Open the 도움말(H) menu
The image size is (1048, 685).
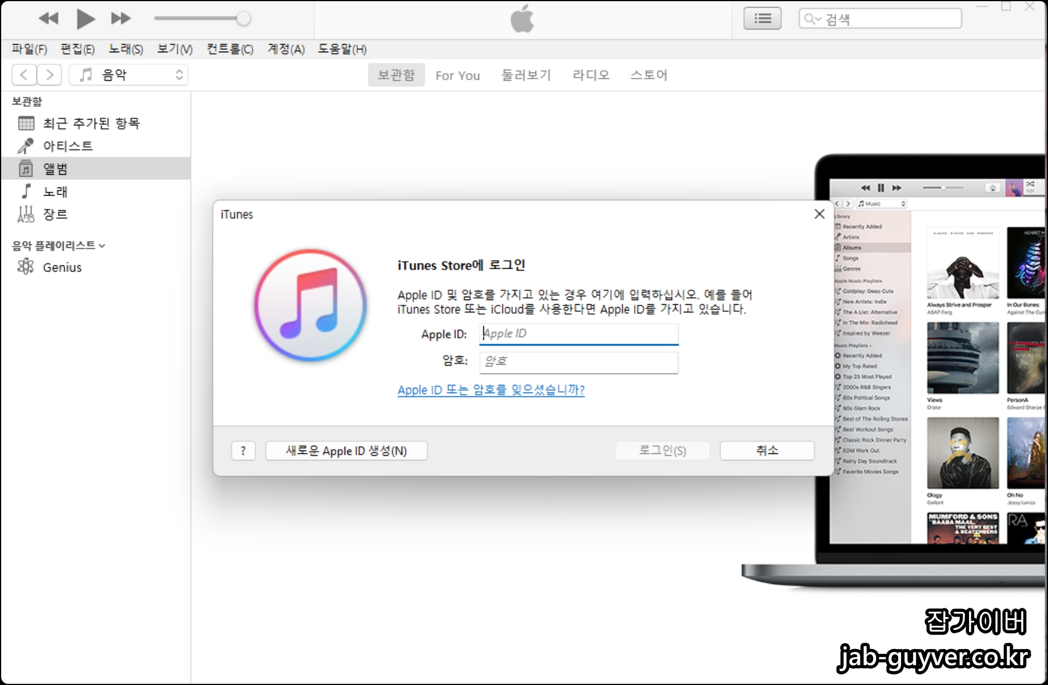(342, 49)
